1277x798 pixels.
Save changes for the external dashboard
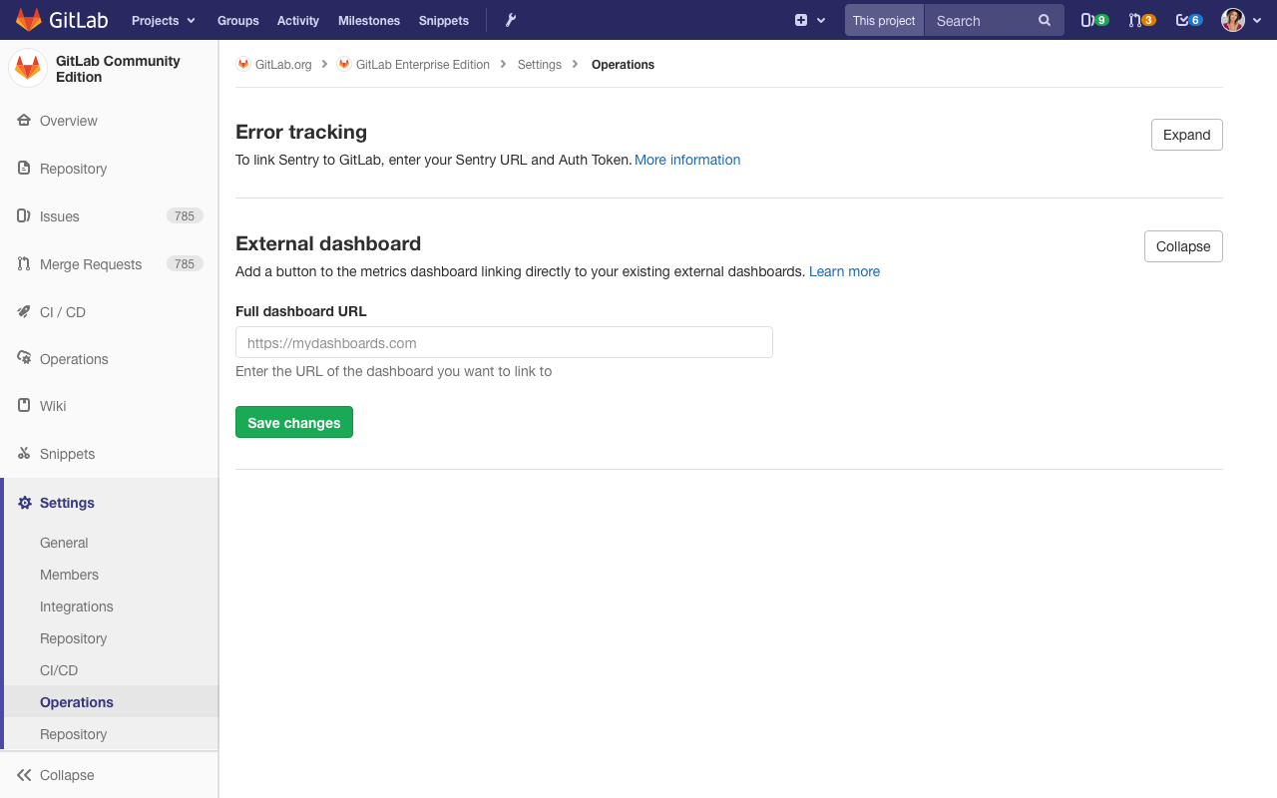293,422
